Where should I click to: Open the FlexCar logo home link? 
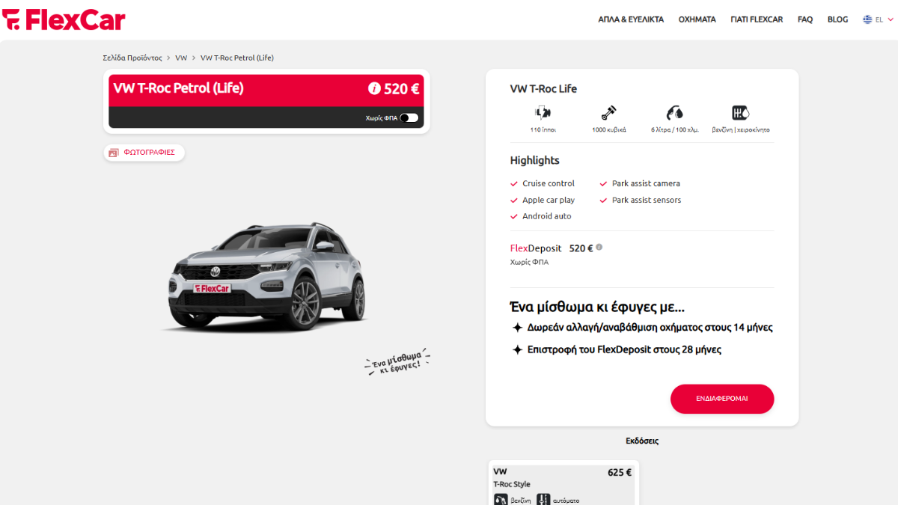[x=64, y=19]
